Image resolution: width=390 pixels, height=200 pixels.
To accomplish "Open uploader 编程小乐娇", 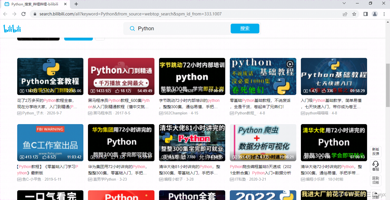I will pyautogui.click(x=315, y=179).
